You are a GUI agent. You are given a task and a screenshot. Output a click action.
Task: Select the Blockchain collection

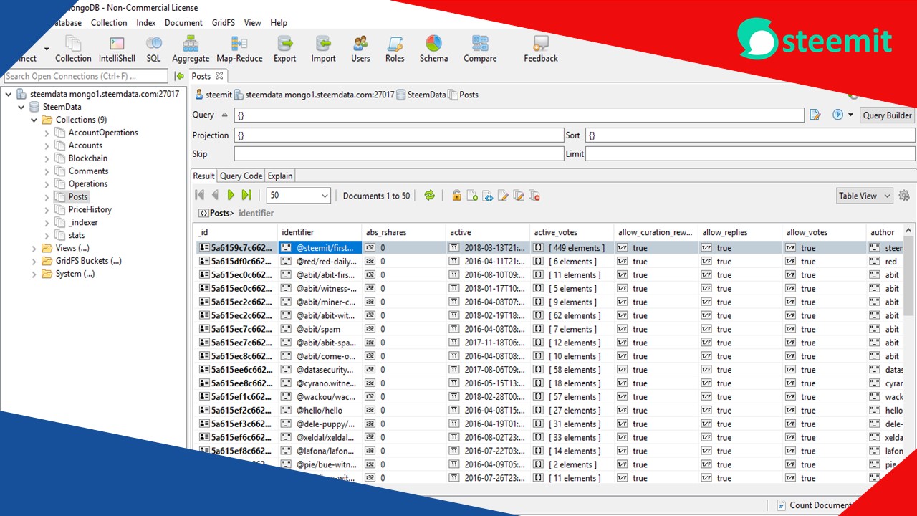coord(88,158)
